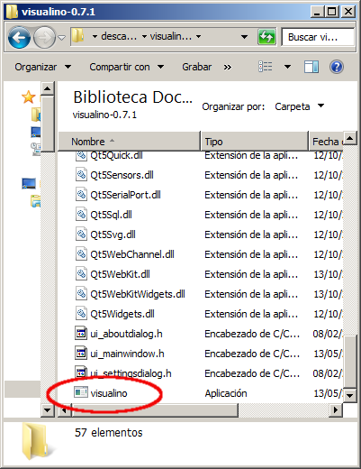Select the Qt5SerialPort.dll file icon
This screenshot has height=469, width=361.
(x=81, y=195)
